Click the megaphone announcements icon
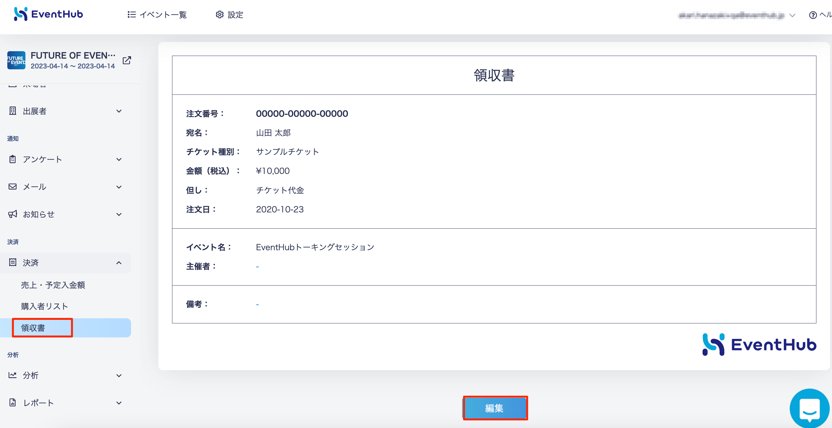 (13, 214)
